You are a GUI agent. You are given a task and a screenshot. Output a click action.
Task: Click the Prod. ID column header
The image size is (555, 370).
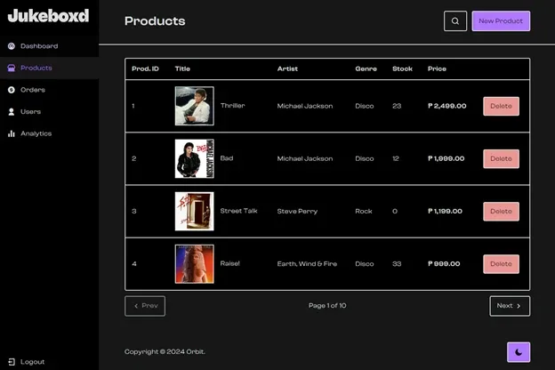pos(145,68)
